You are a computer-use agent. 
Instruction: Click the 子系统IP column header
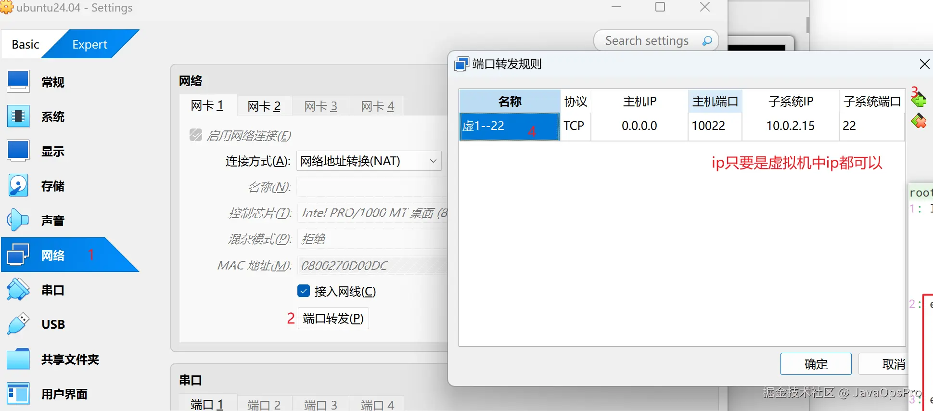click(791, 101)
